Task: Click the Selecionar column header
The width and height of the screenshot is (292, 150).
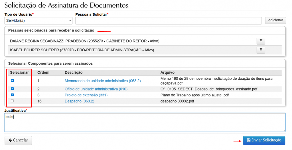Action: pos(19,73)
